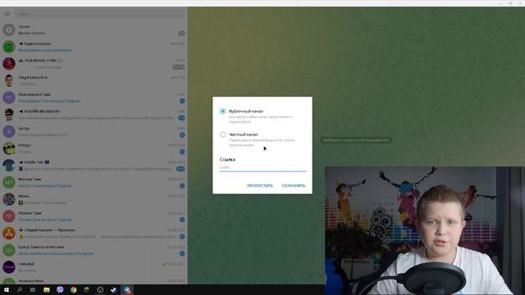Click the Ссылка link input field

(x=262, y=167)
